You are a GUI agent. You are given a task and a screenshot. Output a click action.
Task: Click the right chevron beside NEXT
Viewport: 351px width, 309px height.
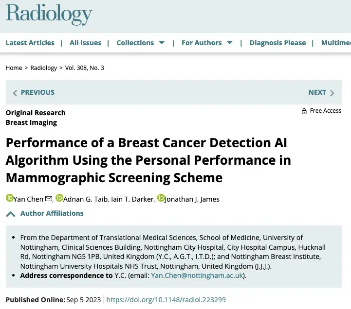tap(332, 93)
